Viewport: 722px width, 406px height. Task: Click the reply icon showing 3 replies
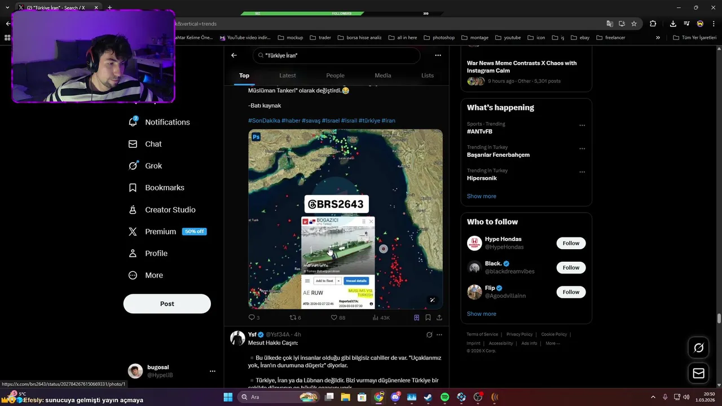[x=254, y=317]
